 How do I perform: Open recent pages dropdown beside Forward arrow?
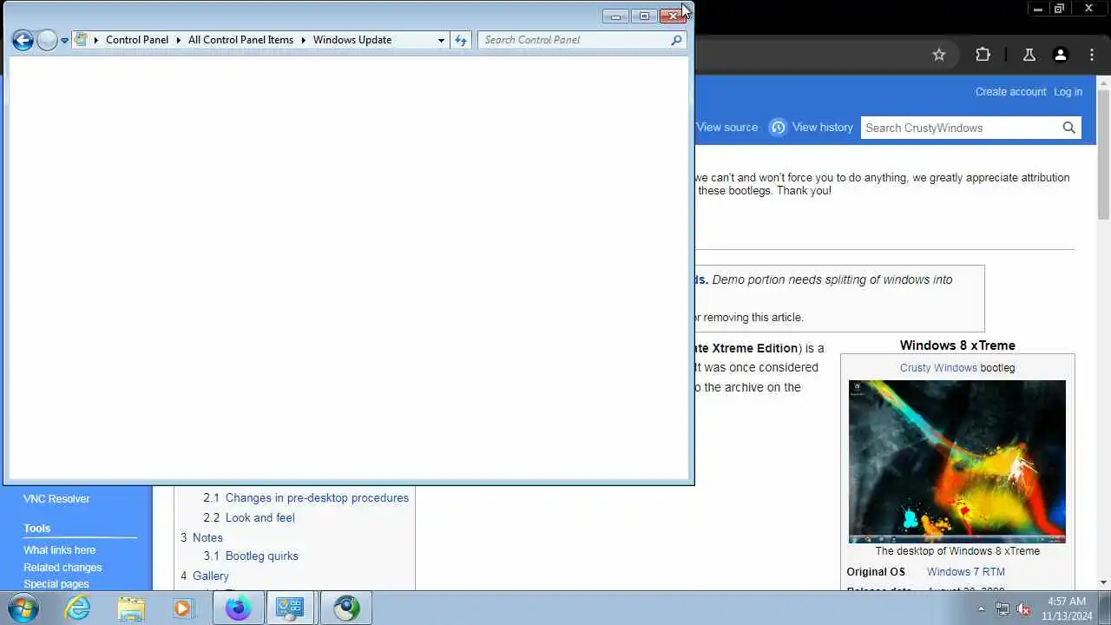tap(64, 41)
